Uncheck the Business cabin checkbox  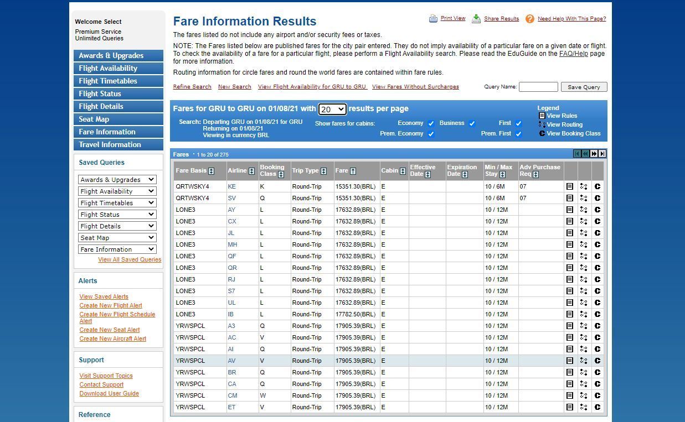[472, 123]
